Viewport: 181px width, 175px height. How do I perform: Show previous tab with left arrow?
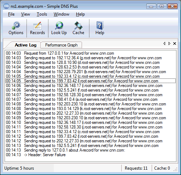[x=164, y=44]
